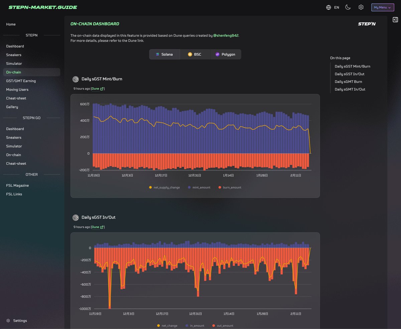Click the STEPN logo in dashboard header

[367, 24]
